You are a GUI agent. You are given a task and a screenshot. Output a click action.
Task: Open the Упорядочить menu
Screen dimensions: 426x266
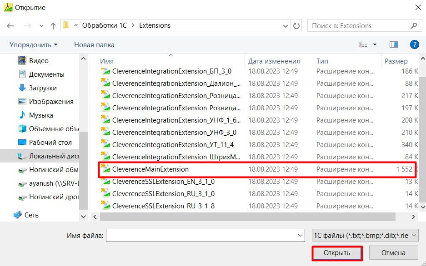[x=34, y=45]
